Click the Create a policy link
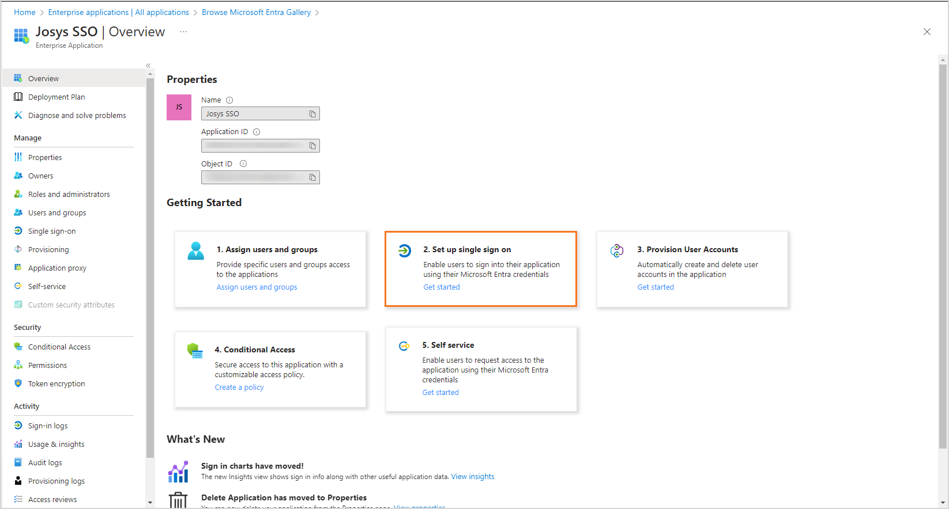 click(239, 387)
